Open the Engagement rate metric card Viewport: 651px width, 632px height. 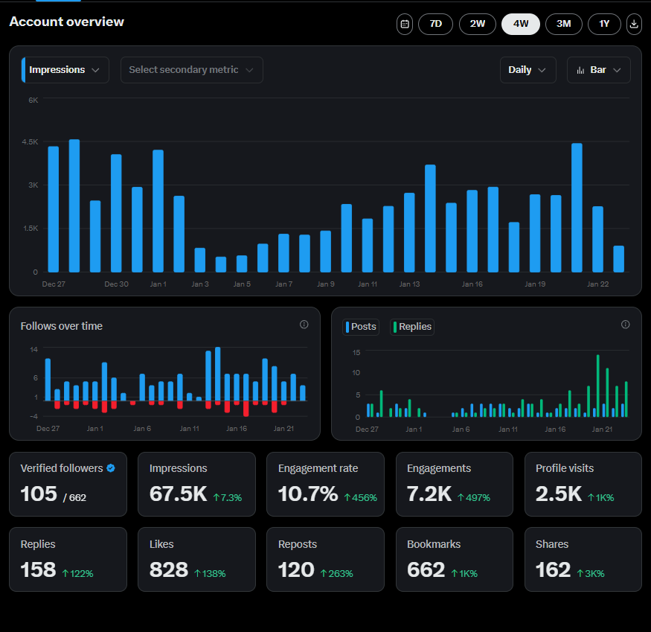(x=325, y=484)
